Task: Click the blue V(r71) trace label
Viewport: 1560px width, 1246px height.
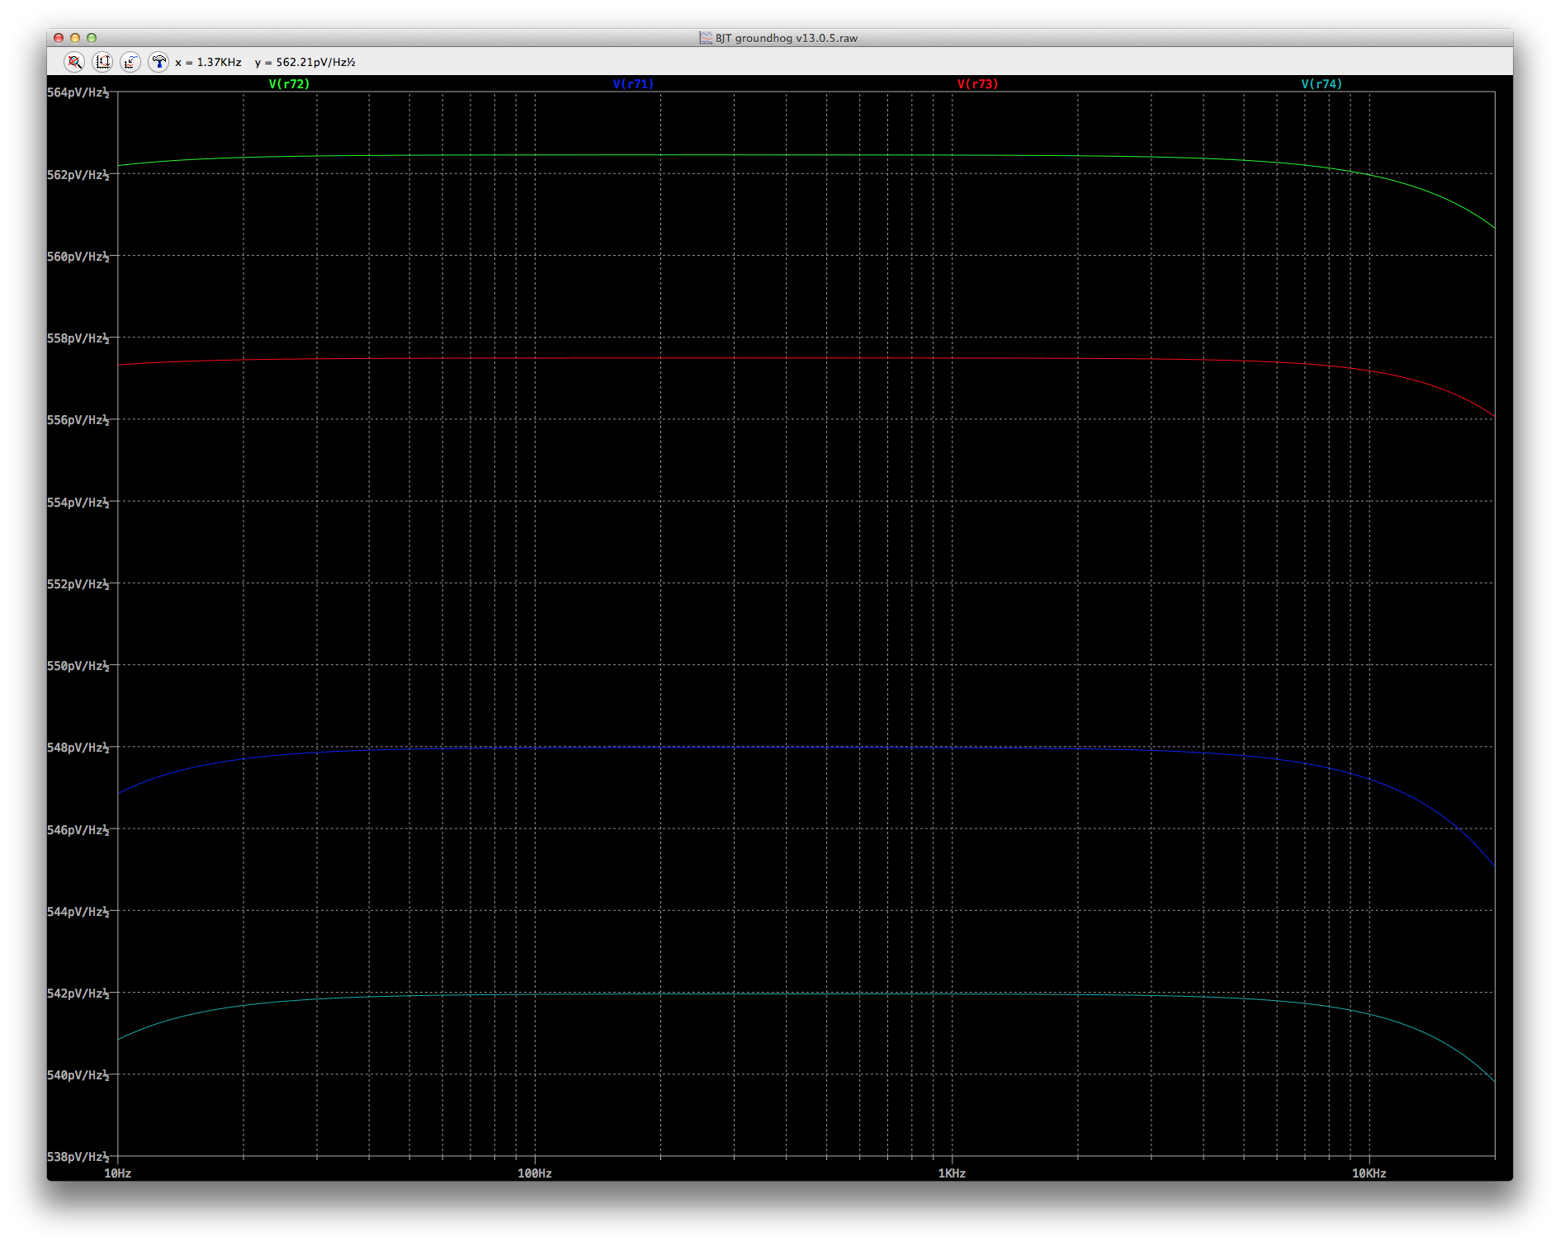Action: pyautogui.click(x=633, y=84)
